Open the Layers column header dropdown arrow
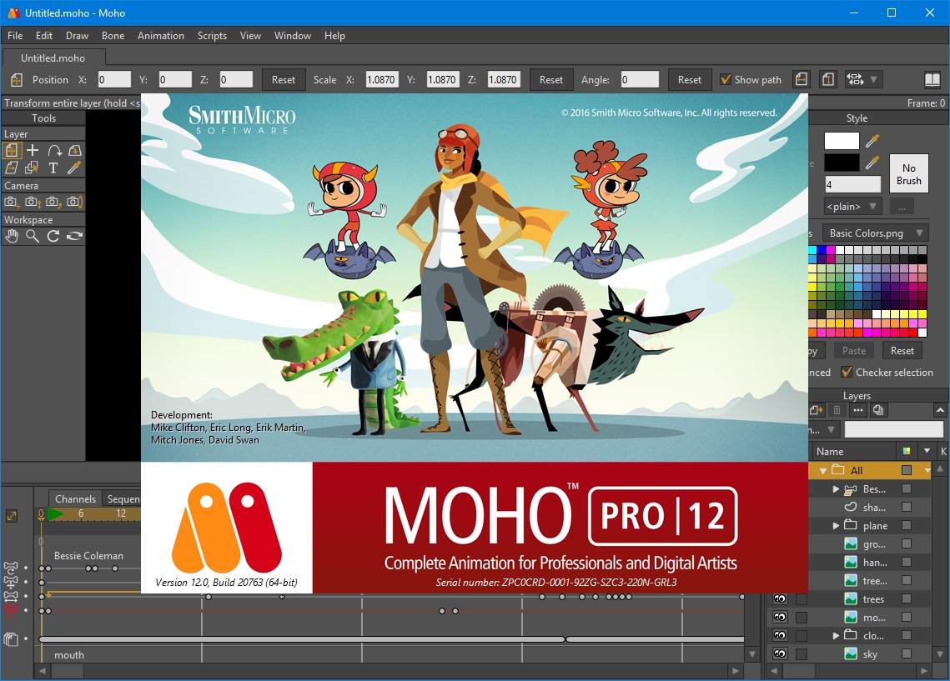The image size is (950, 681). (927, 451)
